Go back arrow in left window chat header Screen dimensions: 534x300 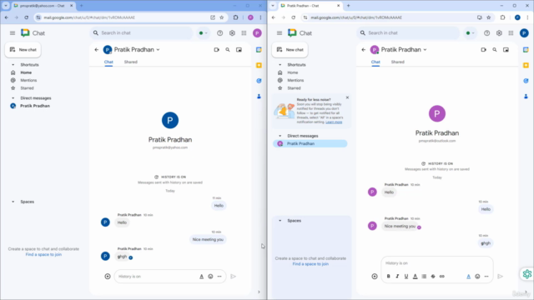click(x=97, y=50)
